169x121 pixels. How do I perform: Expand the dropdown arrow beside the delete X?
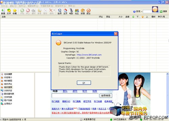coord(54,10)
